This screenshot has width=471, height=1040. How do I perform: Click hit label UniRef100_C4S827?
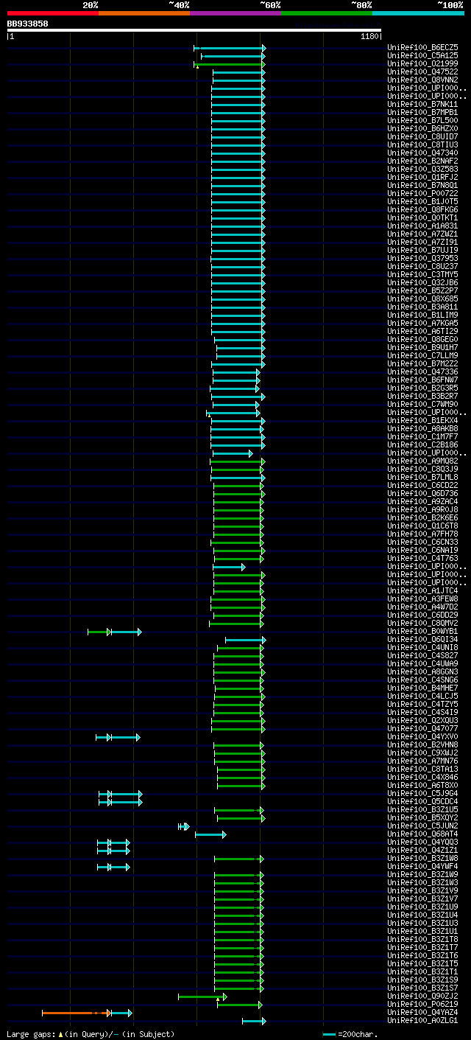[x=422, y=655]
